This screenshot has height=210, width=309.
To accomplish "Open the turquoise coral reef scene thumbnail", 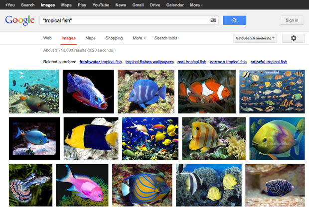I will (x=34, y=92).
